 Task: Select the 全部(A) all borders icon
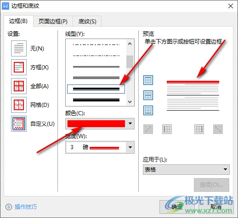coord(19,86)
